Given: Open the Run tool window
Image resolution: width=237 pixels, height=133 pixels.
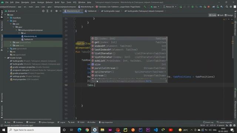Looking at the screenshot, I should coord(7,122).
